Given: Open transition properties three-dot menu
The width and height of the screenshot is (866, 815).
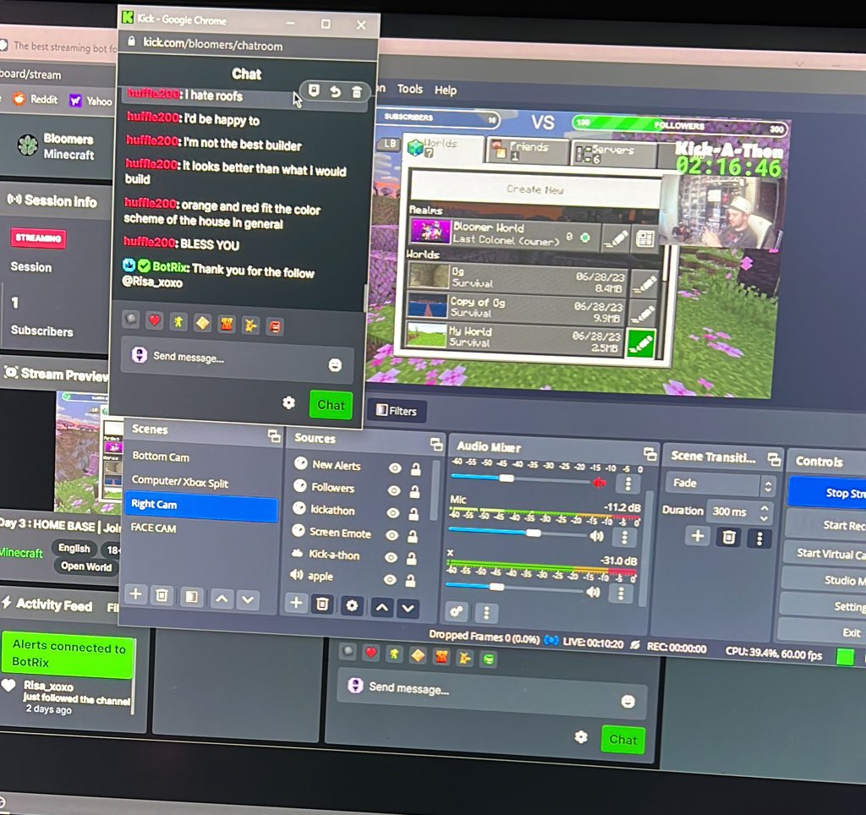Looking at the screenshot, I should coord(759,539).
